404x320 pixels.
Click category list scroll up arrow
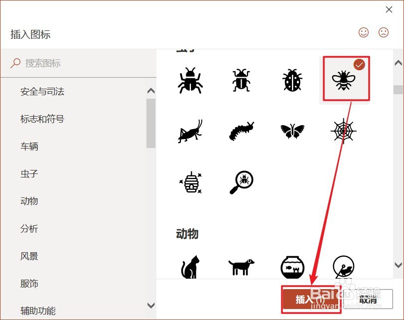click(151, 91)
